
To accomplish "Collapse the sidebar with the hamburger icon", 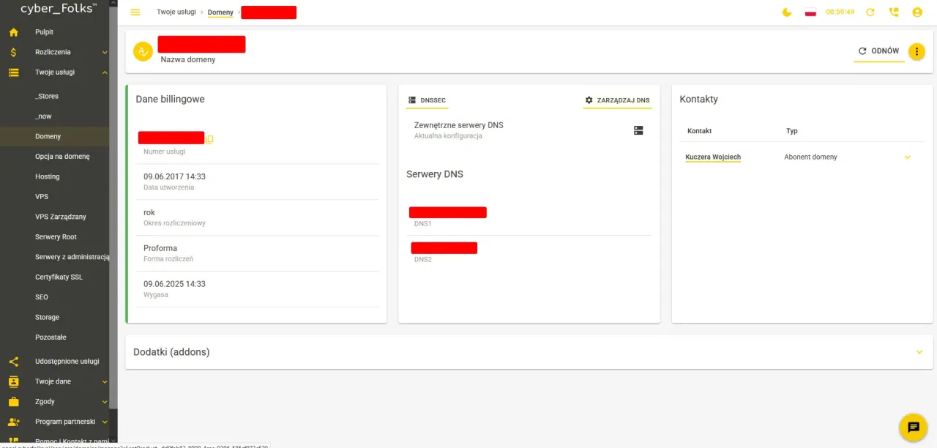I will coord(135,12).
